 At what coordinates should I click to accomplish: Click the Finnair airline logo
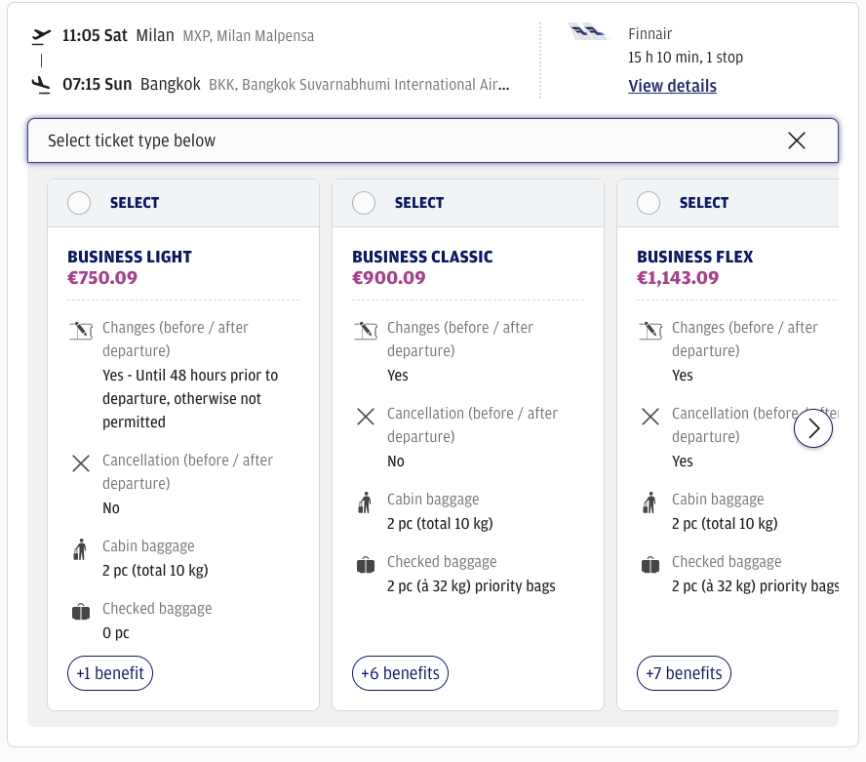[x=588, y=34]
